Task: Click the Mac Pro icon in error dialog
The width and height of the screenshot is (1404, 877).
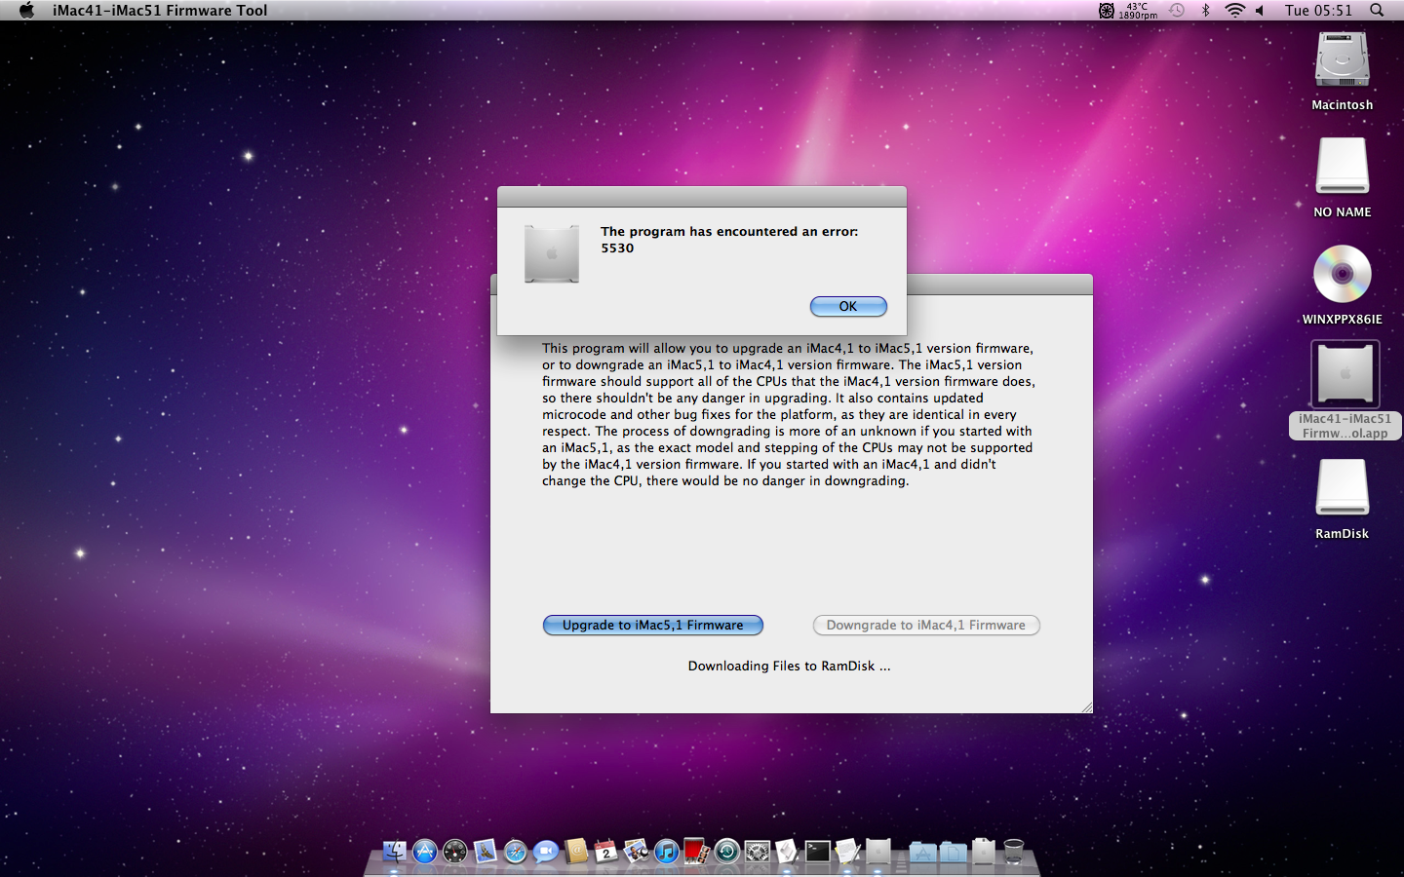Action: click(552, 253)
